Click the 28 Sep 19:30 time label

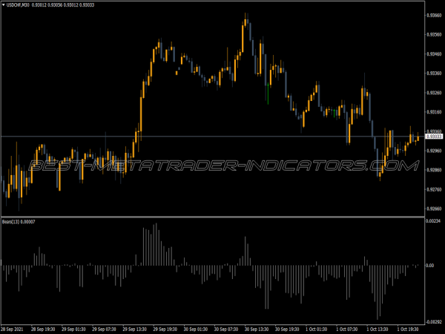[43, 329]
